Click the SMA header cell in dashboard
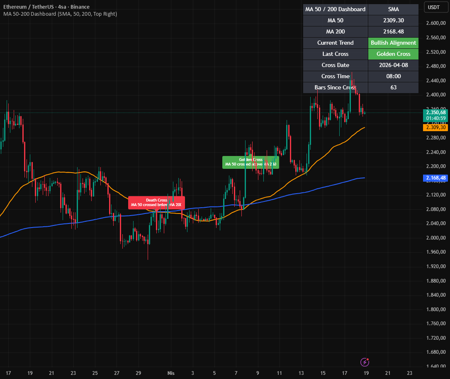Screen dimensions: 450x379 [393, 9]
